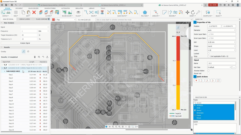
Task: Toggle the Locked checkbox
Action: coord(208,53)
